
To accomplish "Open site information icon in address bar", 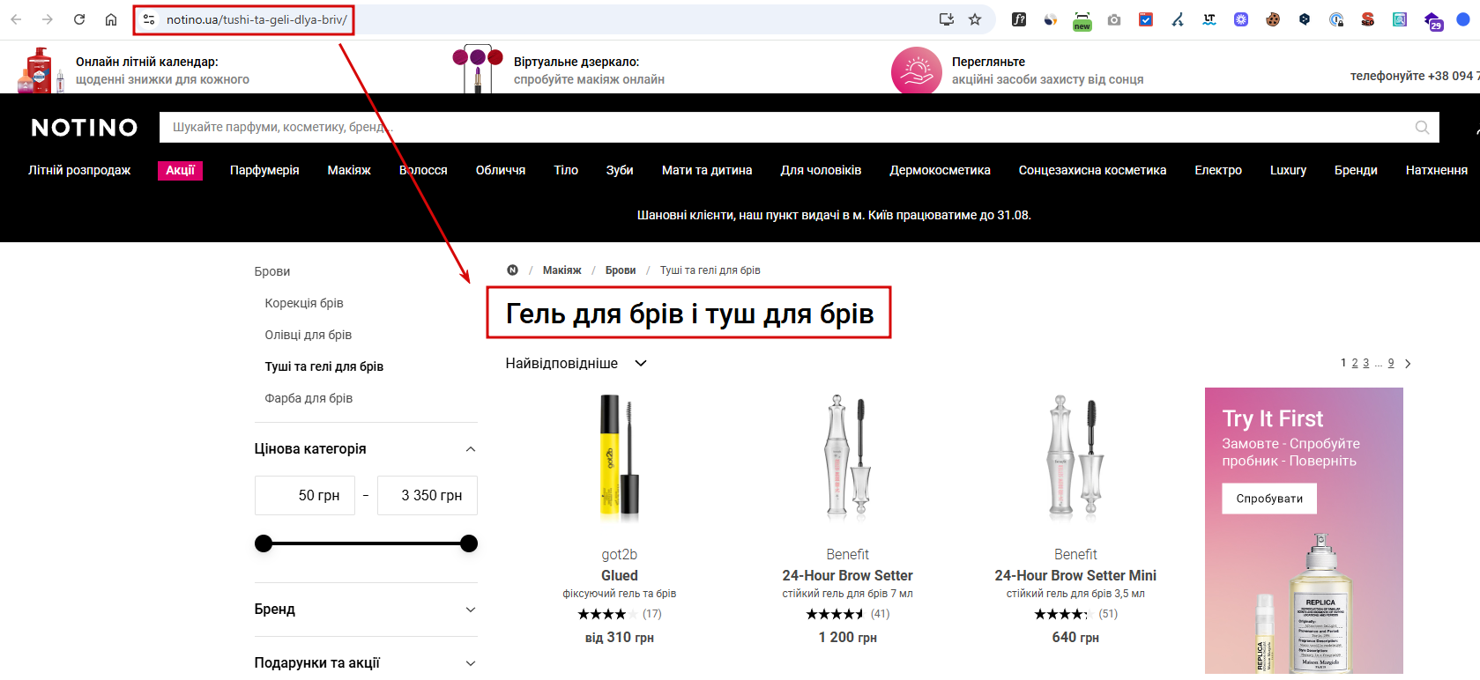I will click(149, 19).
